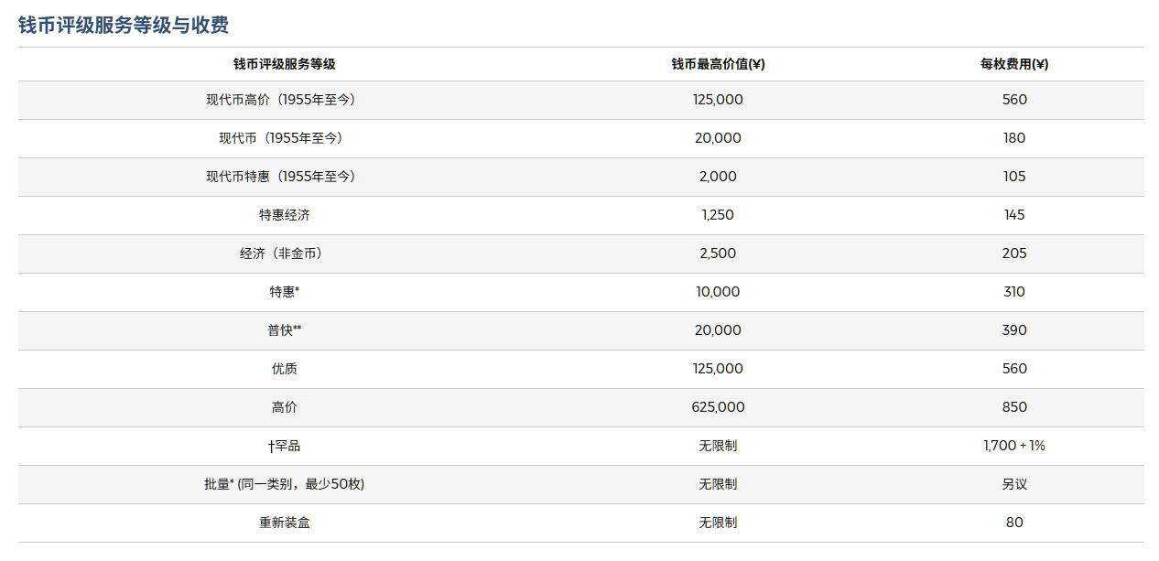This screenshot has width=1159, height=561.
Task: Click the 80 fee for 重新装盒
Action: tap(1014, 523)
